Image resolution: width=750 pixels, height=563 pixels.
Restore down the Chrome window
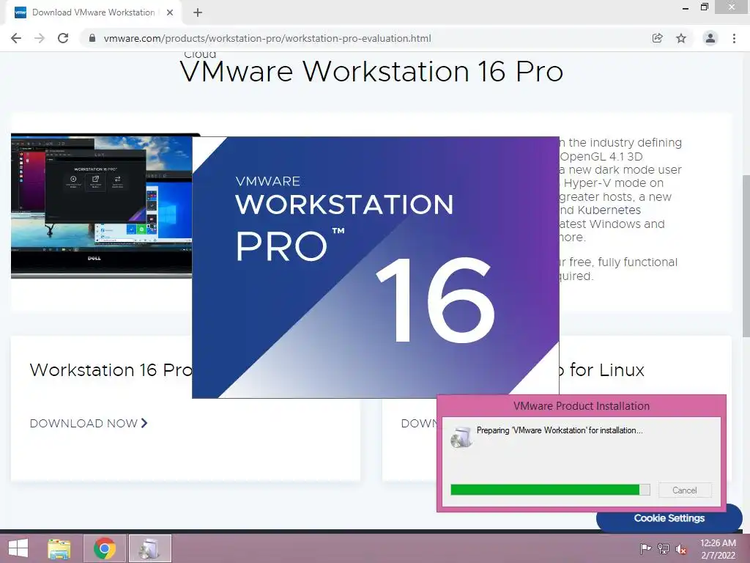704,7
